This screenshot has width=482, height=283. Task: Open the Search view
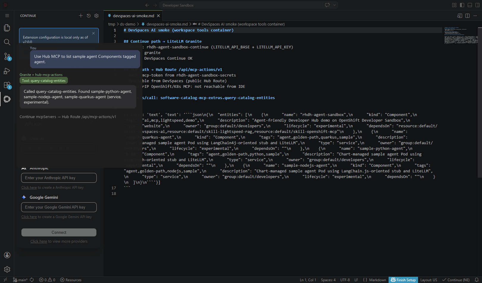coord(7,42)
